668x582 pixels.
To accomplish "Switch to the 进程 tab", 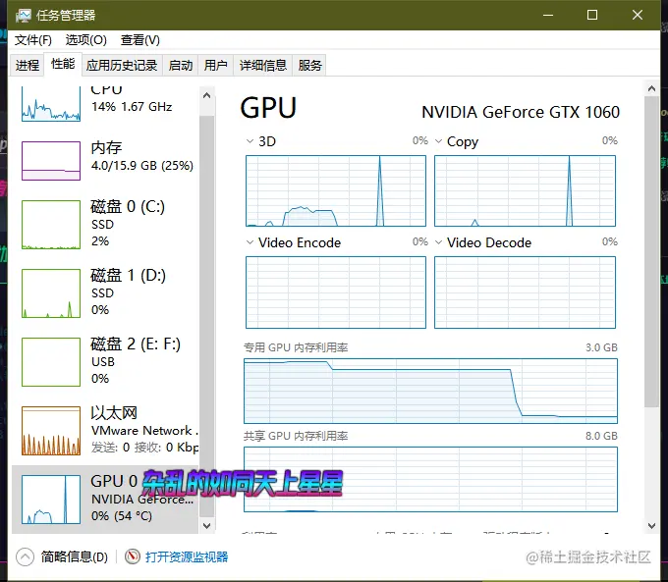I will pos(28,65).
